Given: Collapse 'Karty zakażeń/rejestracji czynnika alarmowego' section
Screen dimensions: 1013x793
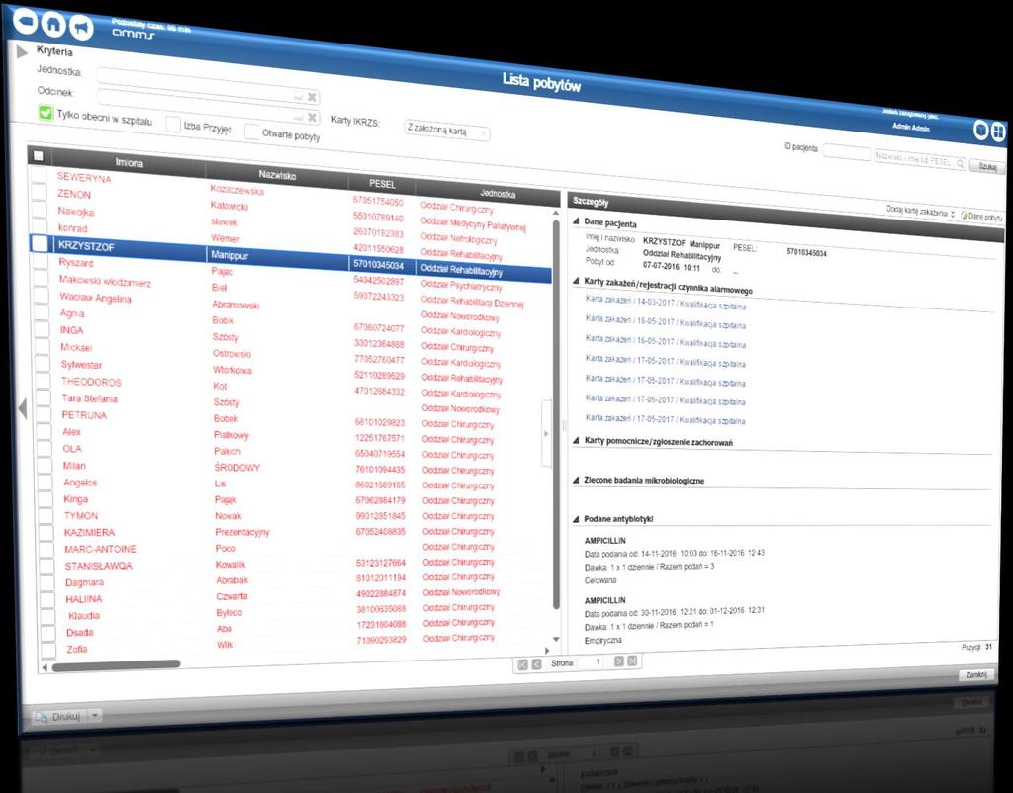Looking at the screenshot, I should tap(576, 280).
